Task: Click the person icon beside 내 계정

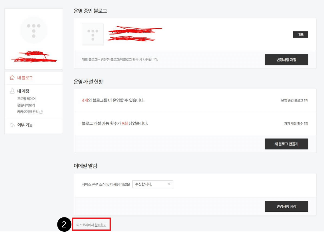Action: coord(12,91)
